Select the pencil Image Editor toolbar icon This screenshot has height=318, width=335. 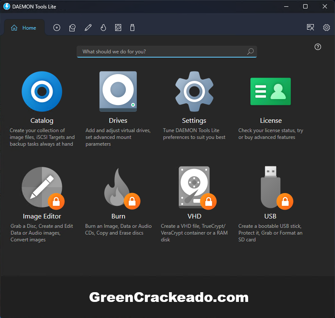[x=88, y=28]
